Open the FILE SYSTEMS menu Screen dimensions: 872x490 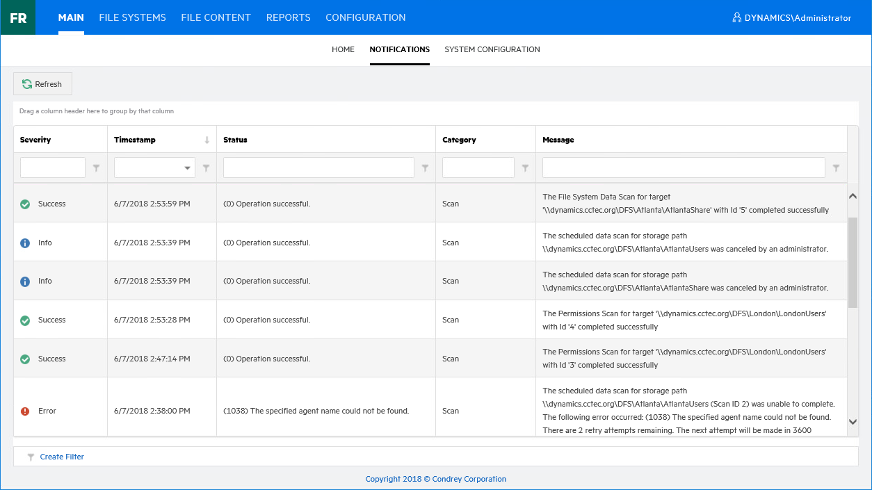point(132,17)
